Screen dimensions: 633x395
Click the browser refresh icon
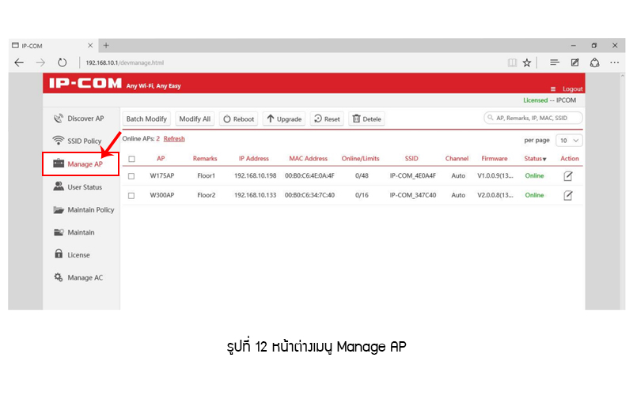pos(63,62)
